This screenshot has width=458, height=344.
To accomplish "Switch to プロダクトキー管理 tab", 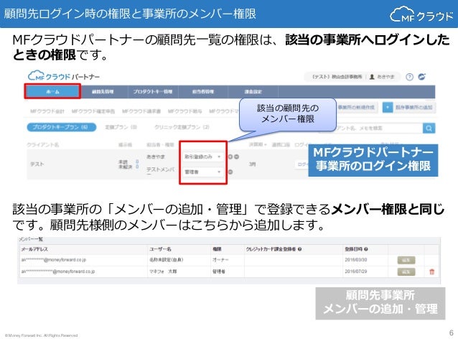I will (153, 91).
